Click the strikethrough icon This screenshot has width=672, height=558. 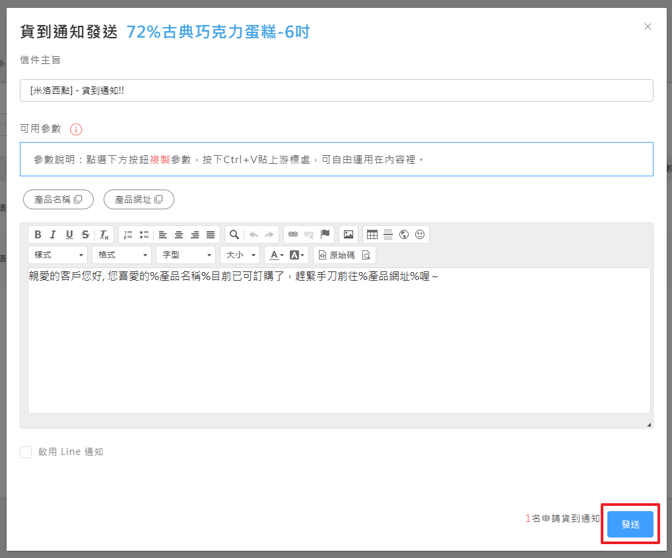pyautogui.click(x=85, y=234)
